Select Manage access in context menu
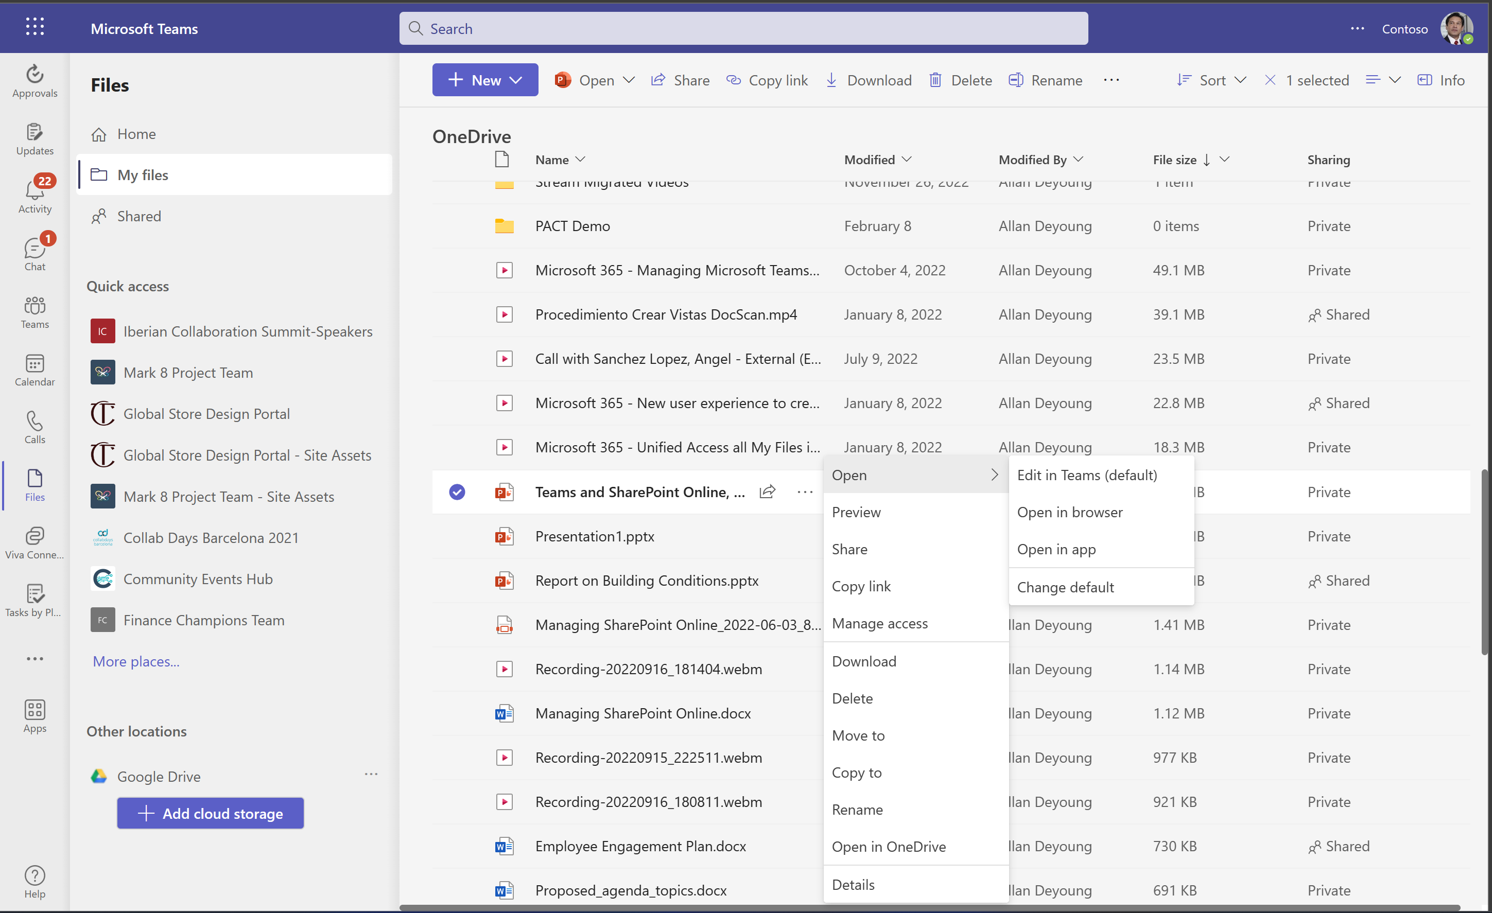Image resolution: width=1492 pixels, height=913 pixels. 879,624
